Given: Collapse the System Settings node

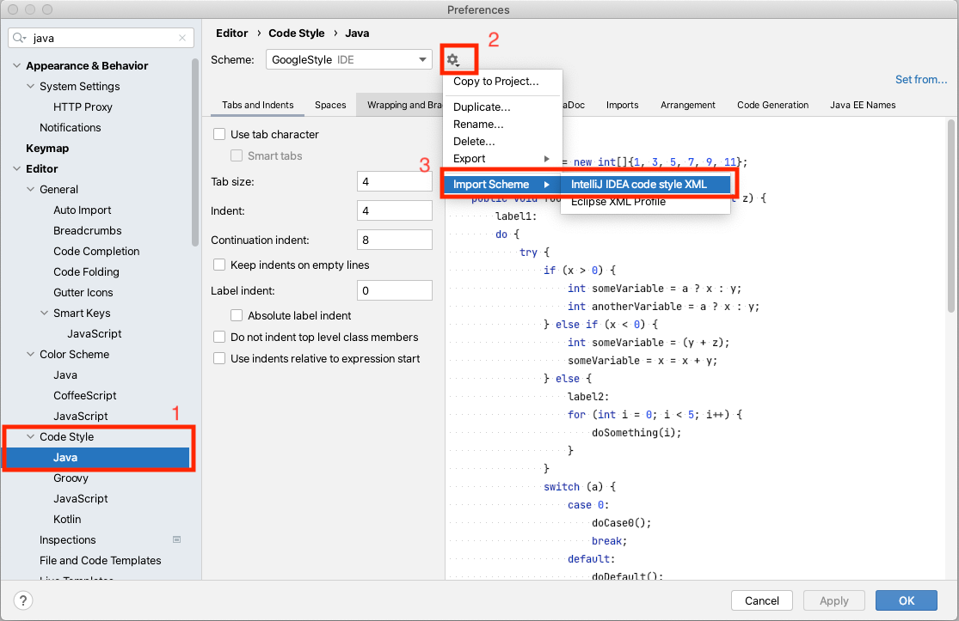Looking at the screenshot, I should pyautogui.click(x=31, y=86).
